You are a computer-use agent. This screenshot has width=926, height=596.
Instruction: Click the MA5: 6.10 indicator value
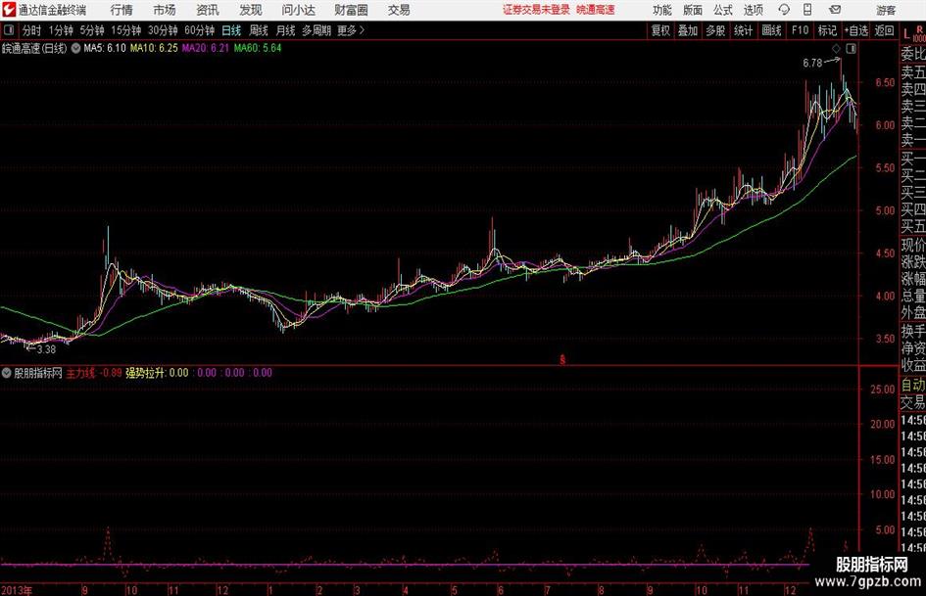105,48
